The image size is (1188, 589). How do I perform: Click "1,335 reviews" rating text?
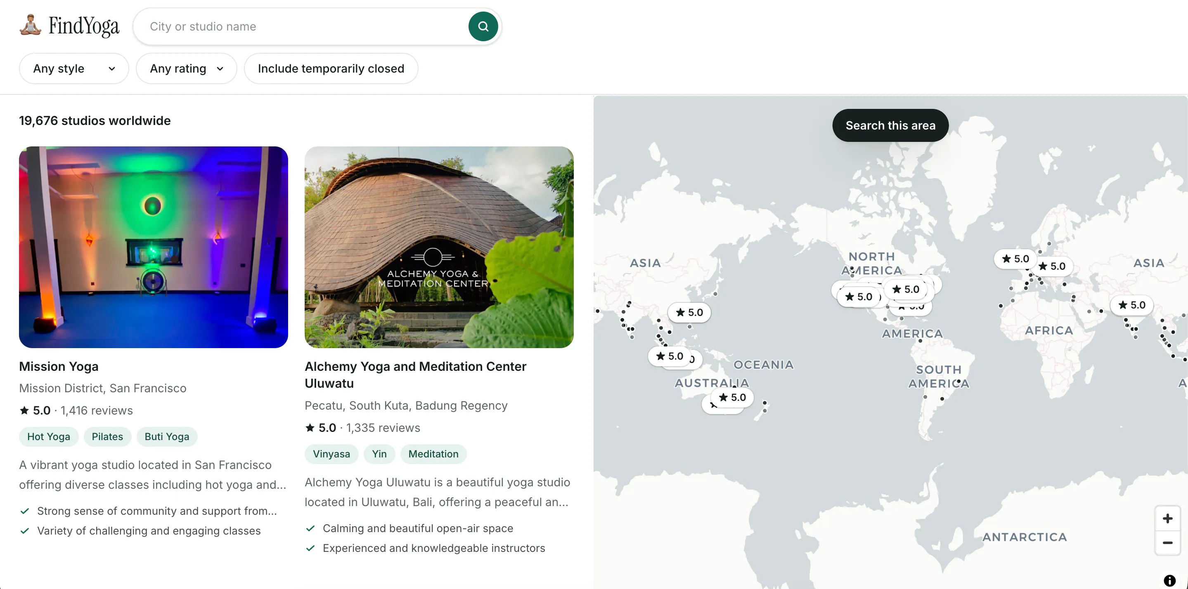click(383, 428)
